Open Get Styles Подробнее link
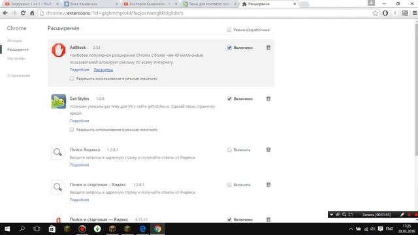Screen dimensions: 418x235 [79, 121]
